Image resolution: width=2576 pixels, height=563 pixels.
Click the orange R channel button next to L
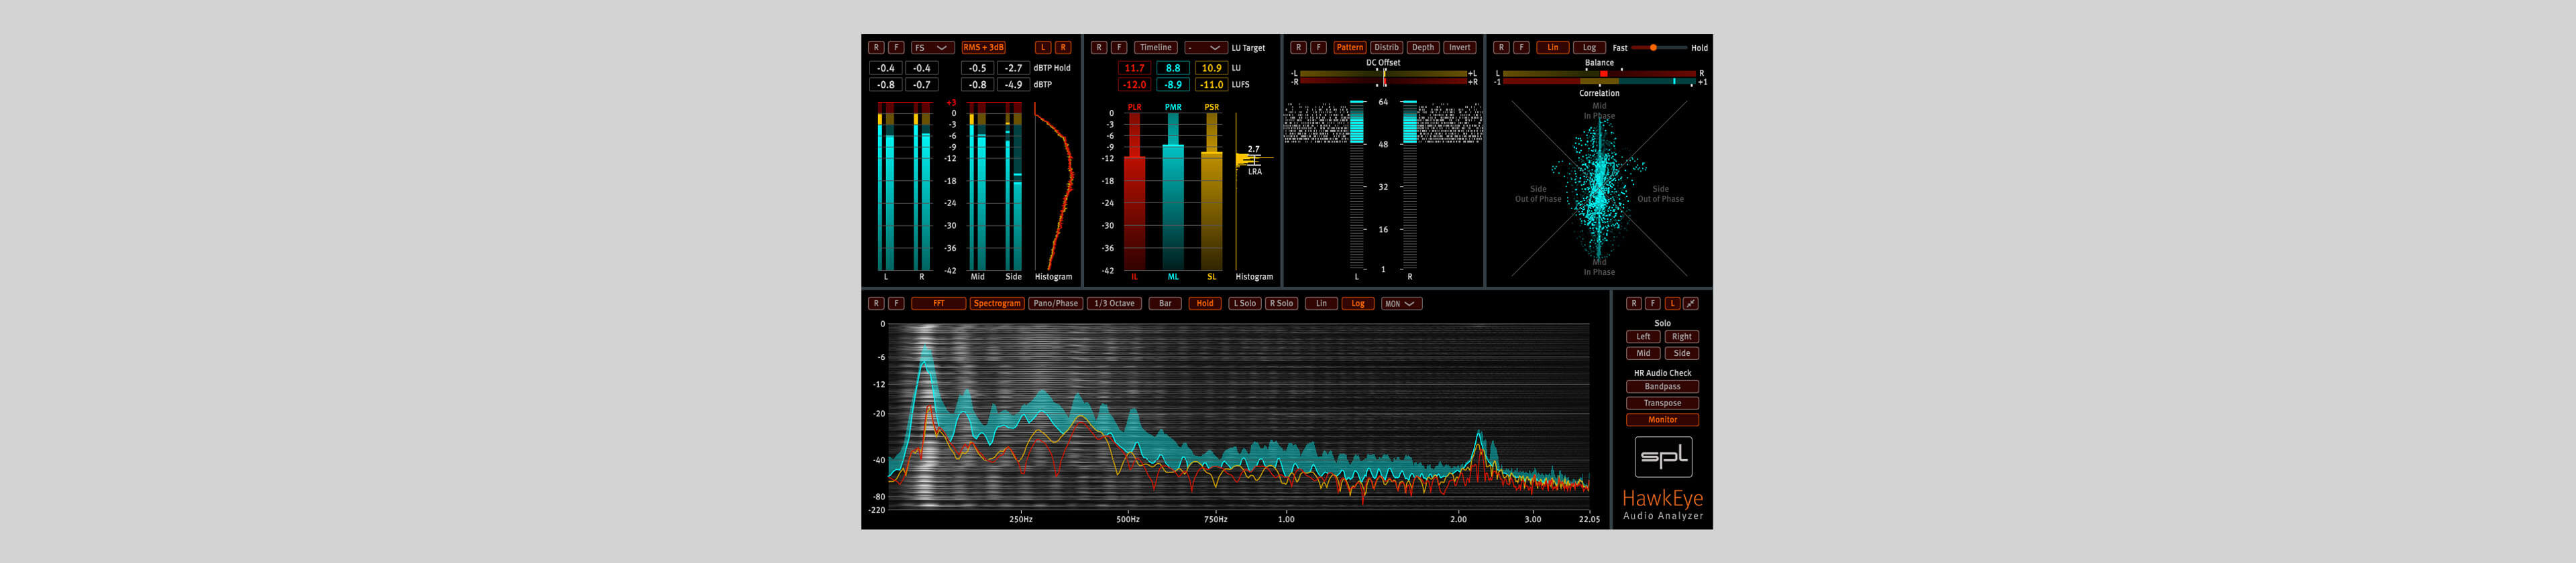1063,48
